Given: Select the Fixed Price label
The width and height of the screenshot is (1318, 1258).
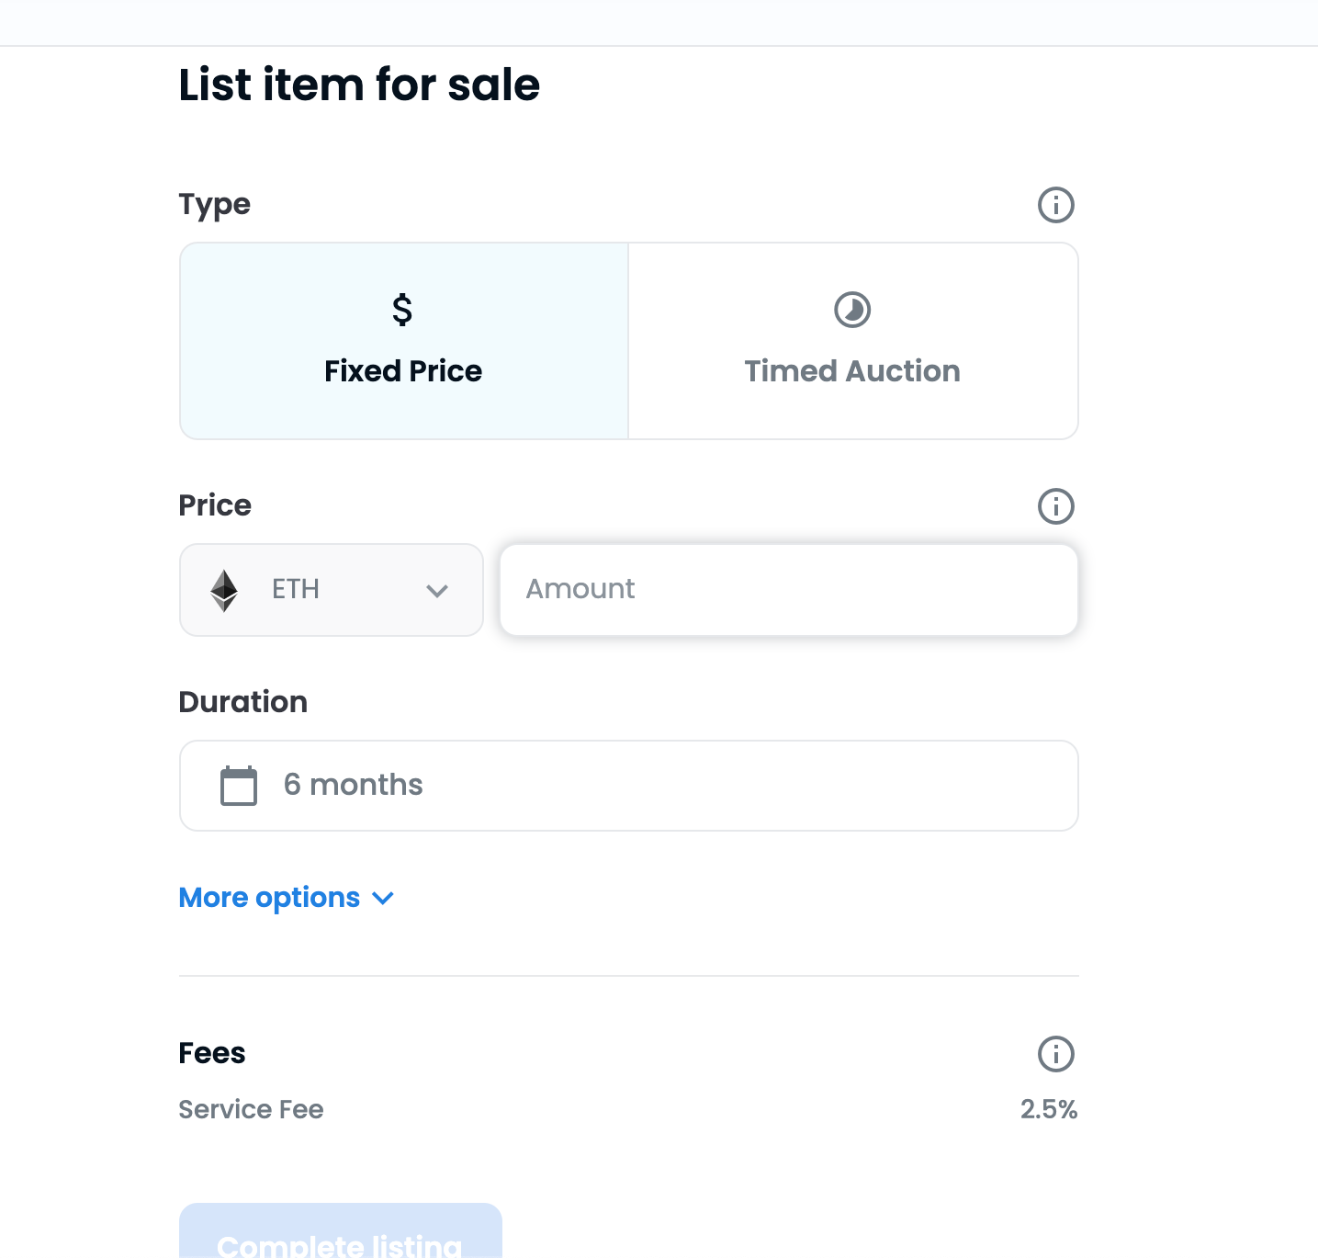Looking at the screenshot, I should tap(403, 371).
